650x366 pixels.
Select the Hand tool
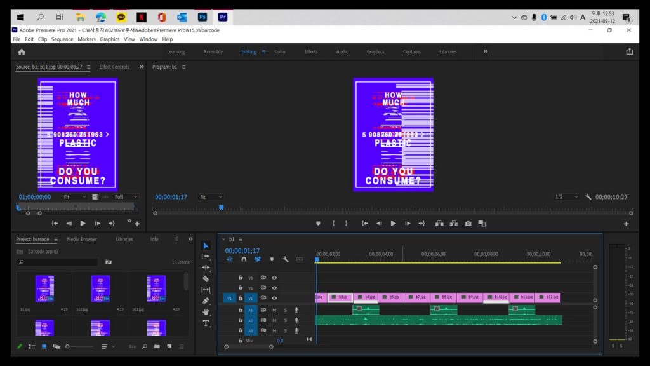[206, 311]
